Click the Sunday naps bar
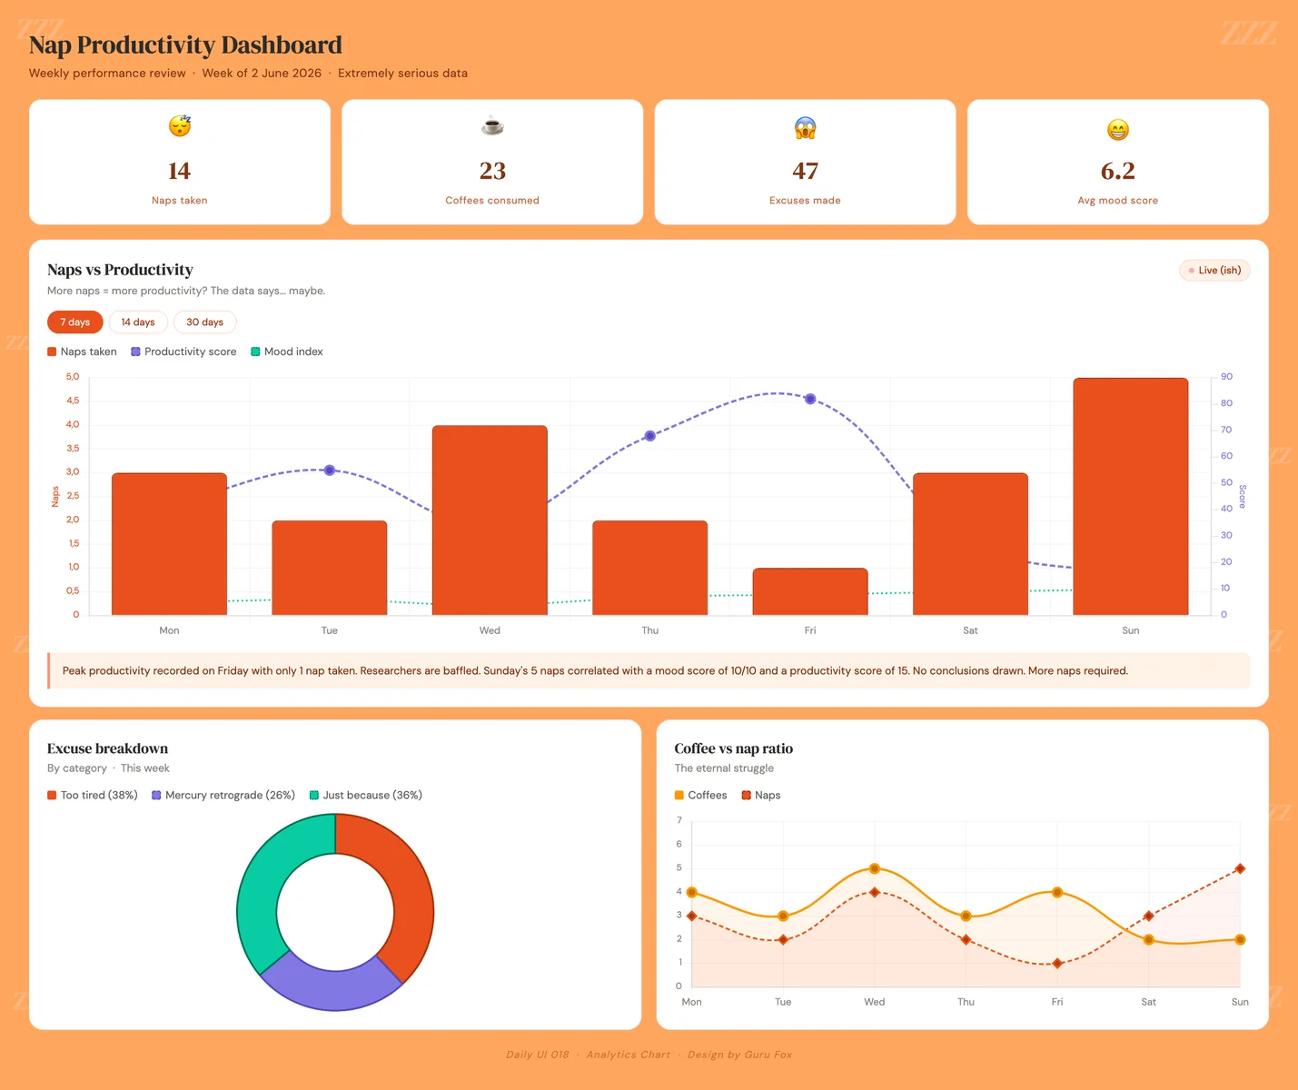The width and height of the screenshot is (1298, 1090). [x=1131, y=497]
